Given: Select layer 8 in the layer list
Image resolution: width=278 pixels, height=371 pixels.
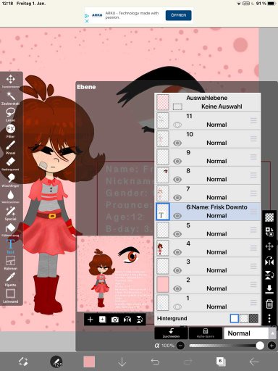Looking at the screenshot, I should [208, 175].
